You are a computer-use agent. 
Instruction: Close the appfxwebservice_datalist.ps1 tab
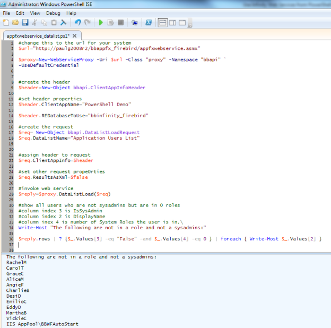click(75, 36)
